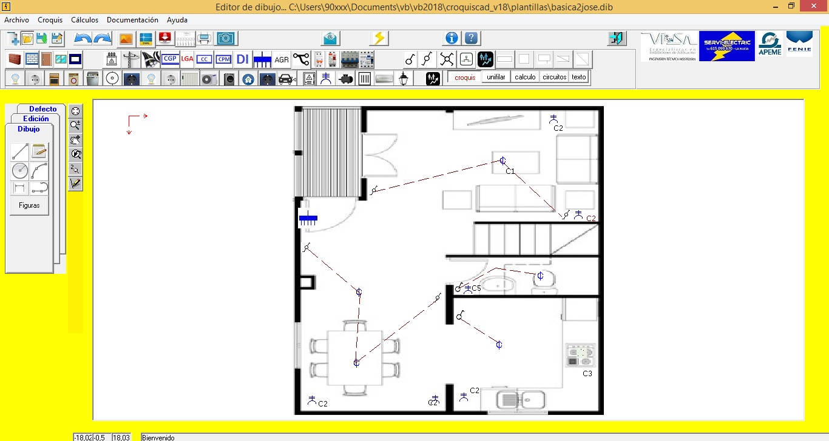Open the Documentación menu
The height and width of the screenshot is (441, 829).
[x=132, y=20]
